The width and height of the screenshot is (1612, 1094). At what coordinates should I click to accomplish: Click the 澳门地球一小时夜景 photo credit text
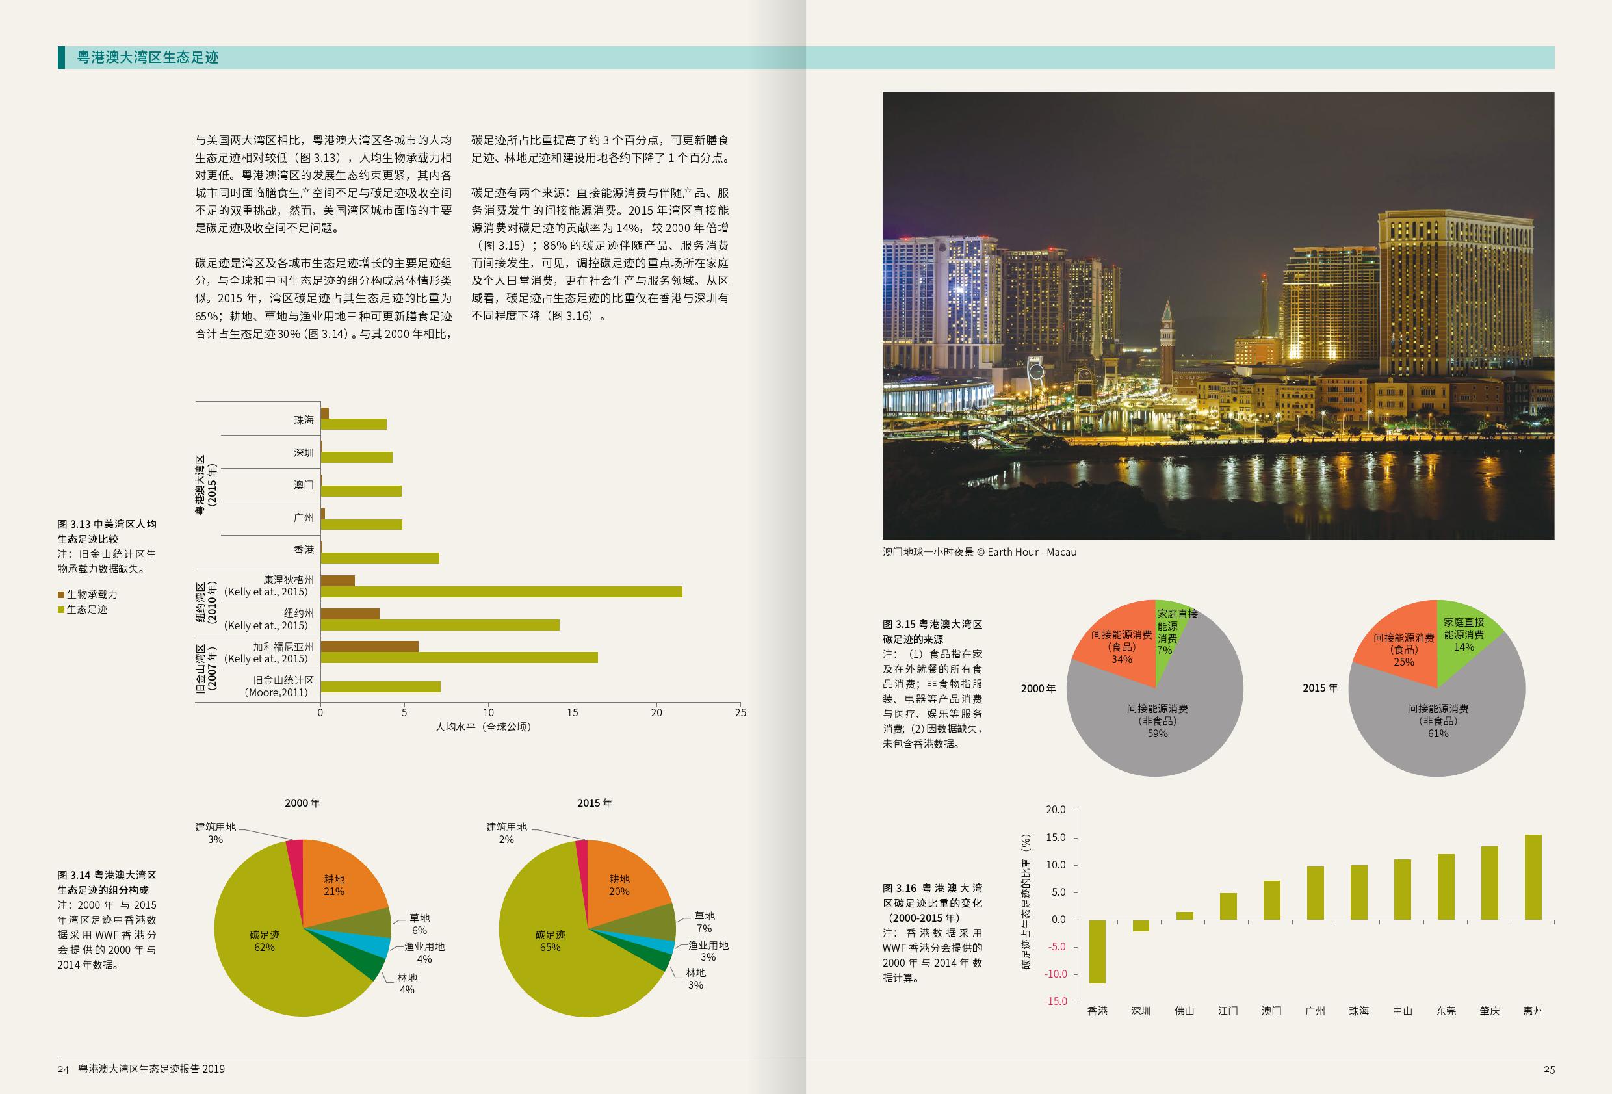click(979, 553)
